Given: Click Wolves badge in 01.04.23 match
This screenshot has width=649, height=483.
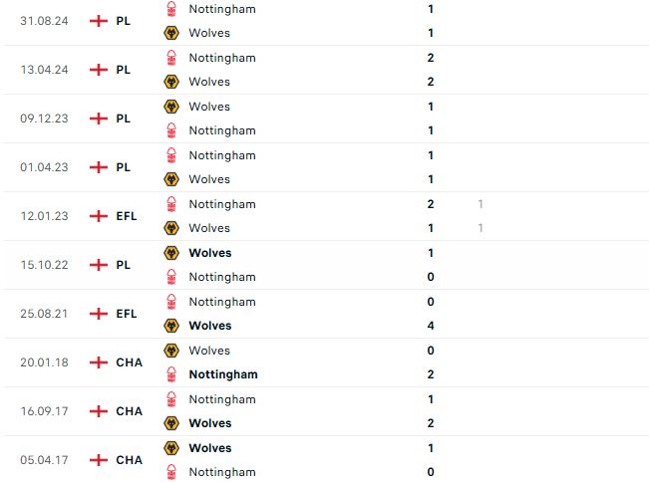Looking at the screenshot, I should [x=171, y=179].
